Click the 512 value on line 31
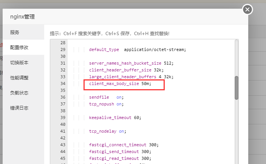 (x=168, y=63)
